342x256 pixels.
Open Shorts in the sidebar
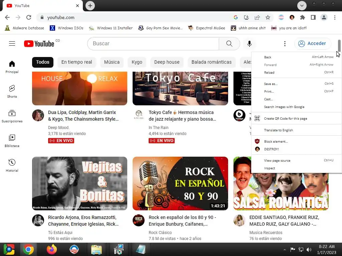[12, 91]
